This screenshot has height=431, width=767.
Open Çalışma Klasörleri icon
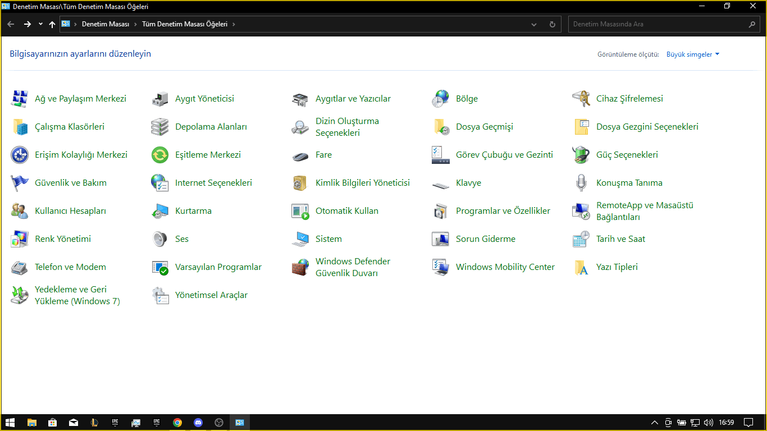[x=20, y=127]
